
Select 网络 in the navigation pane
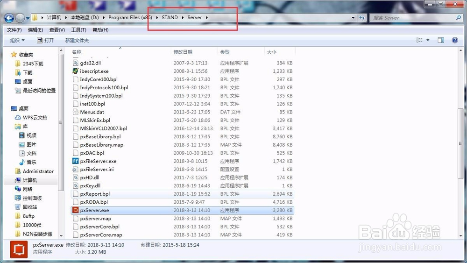(28, 189)
